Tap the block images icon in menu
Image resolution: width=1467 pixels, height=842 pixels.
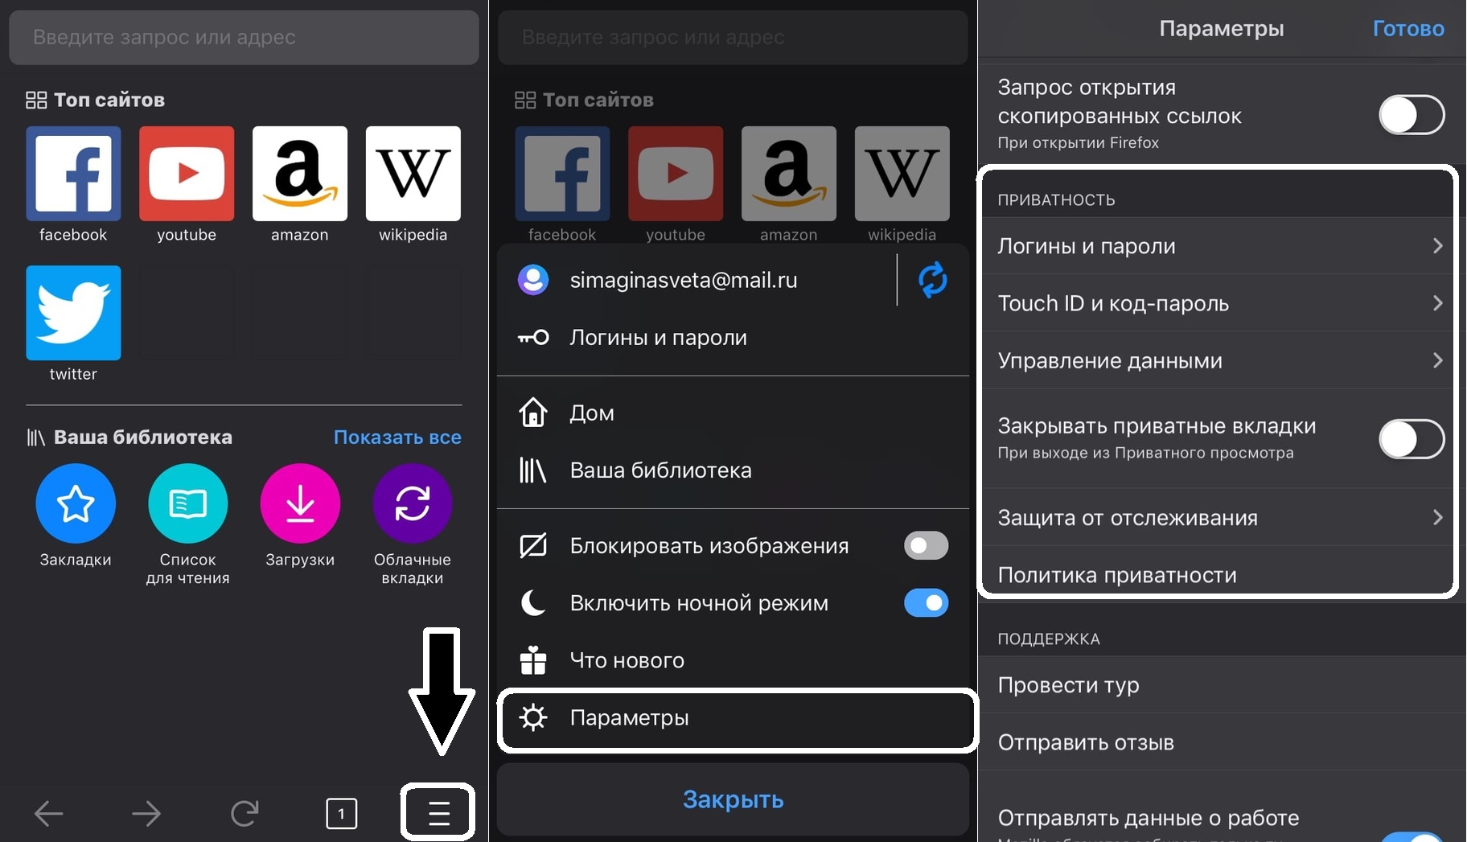click(x=533, y=545)
